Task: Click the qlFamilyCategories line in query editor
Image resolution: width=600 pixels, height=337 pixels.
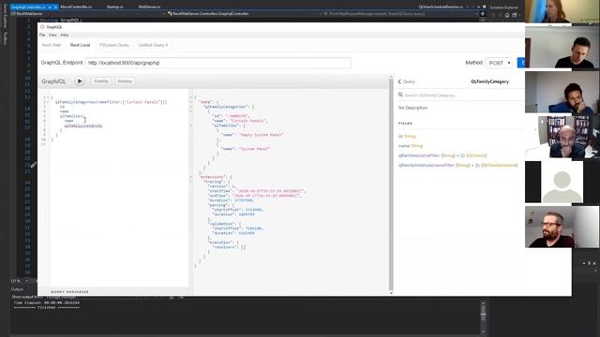Action: (x=111, y=102)
